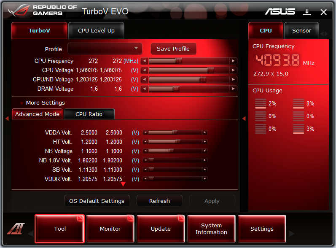Open the CPU monitor tab
The height and width of the screenshot is (248, 336).
(x=266, y=30)
